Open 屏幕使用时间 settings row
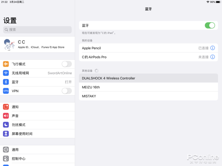The height and width of the screenshot is (166, 222). tap(37, 134)
